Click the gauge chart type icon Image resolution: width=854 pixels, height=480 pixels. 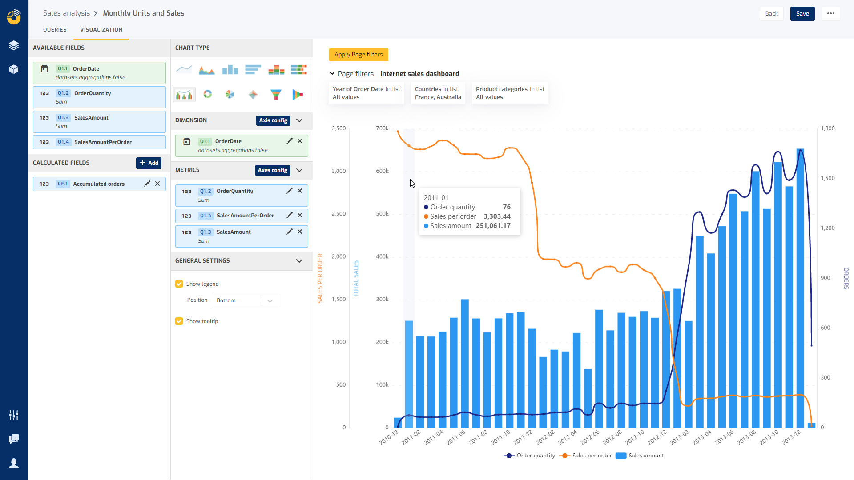pos(207,94)
